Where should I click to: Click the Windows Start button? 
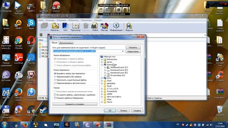click(x=4, y=125)
